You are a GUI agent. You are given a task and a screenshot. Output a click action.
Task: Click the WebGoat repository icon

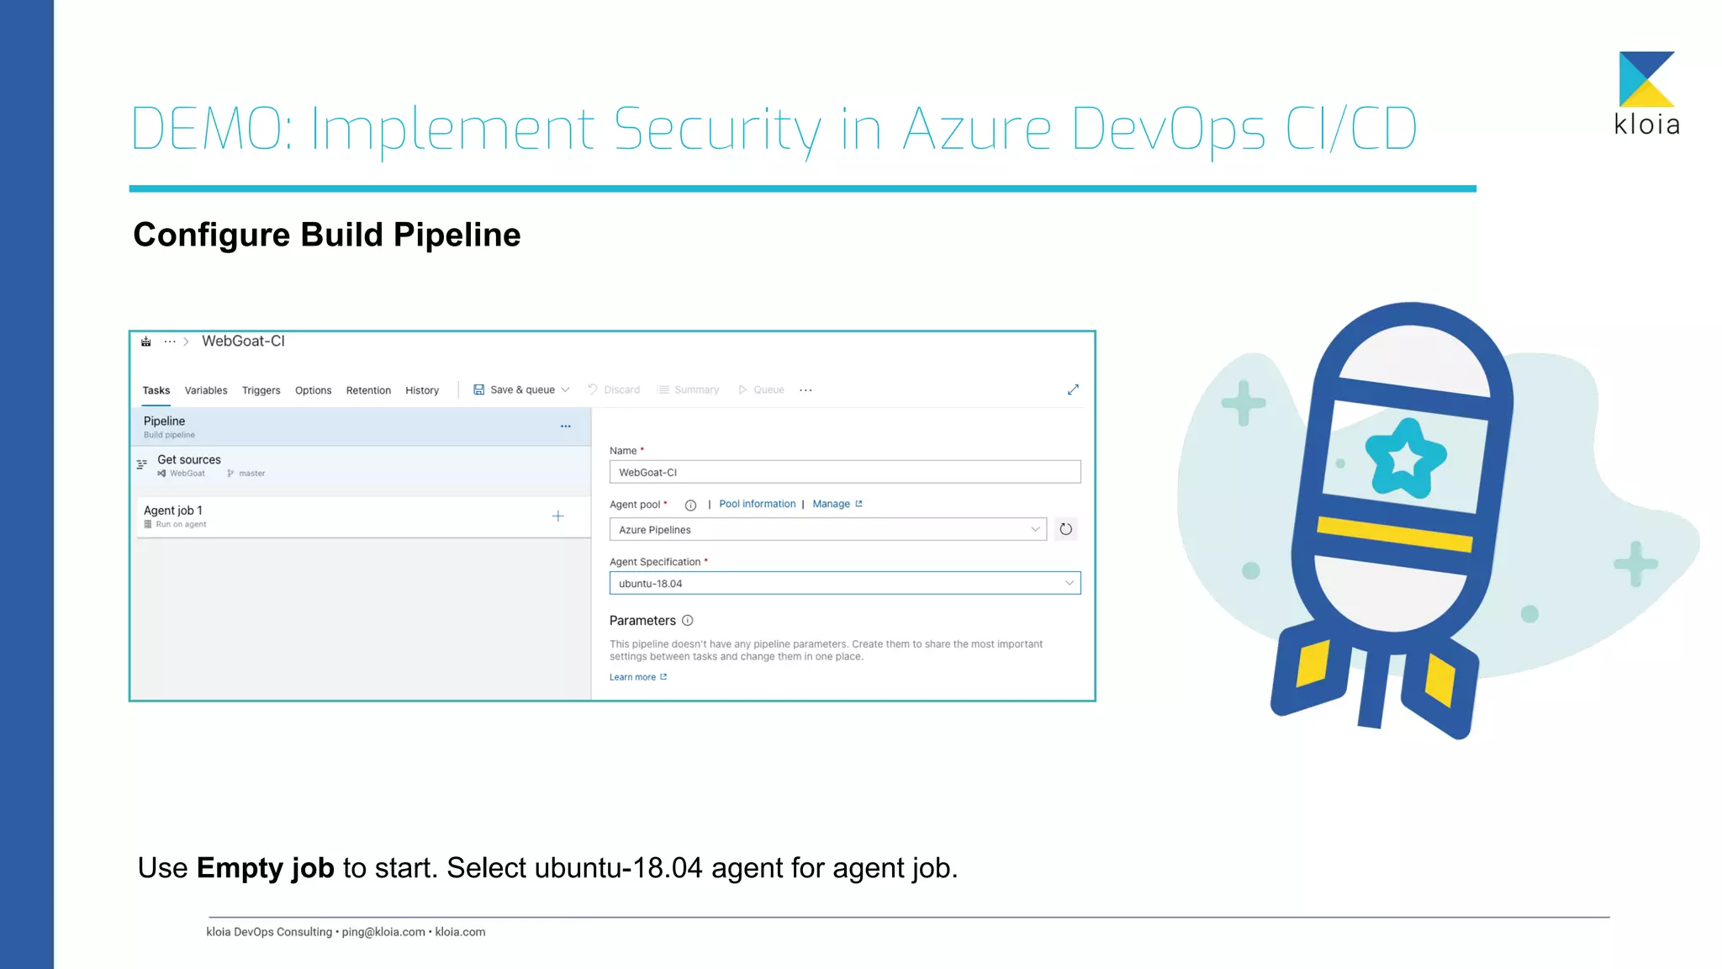[x=161, y=474]
